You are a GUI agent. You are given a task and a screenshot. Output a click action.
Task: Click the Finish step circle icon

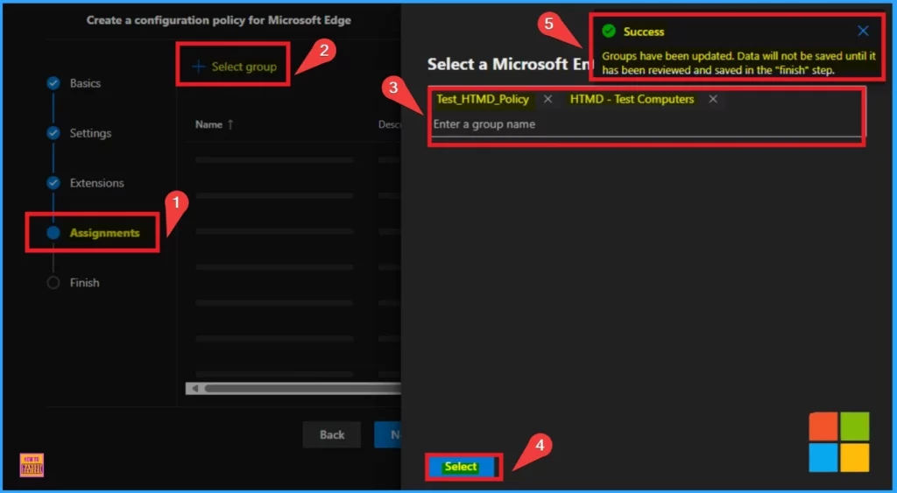click(53, 283)
